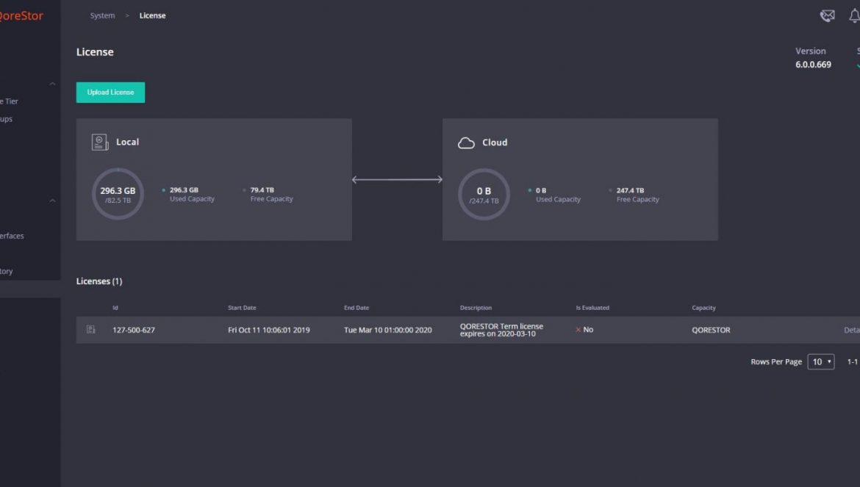Click the Rows Per Page label
Screen dimensions: 860x487
point(776,361)
